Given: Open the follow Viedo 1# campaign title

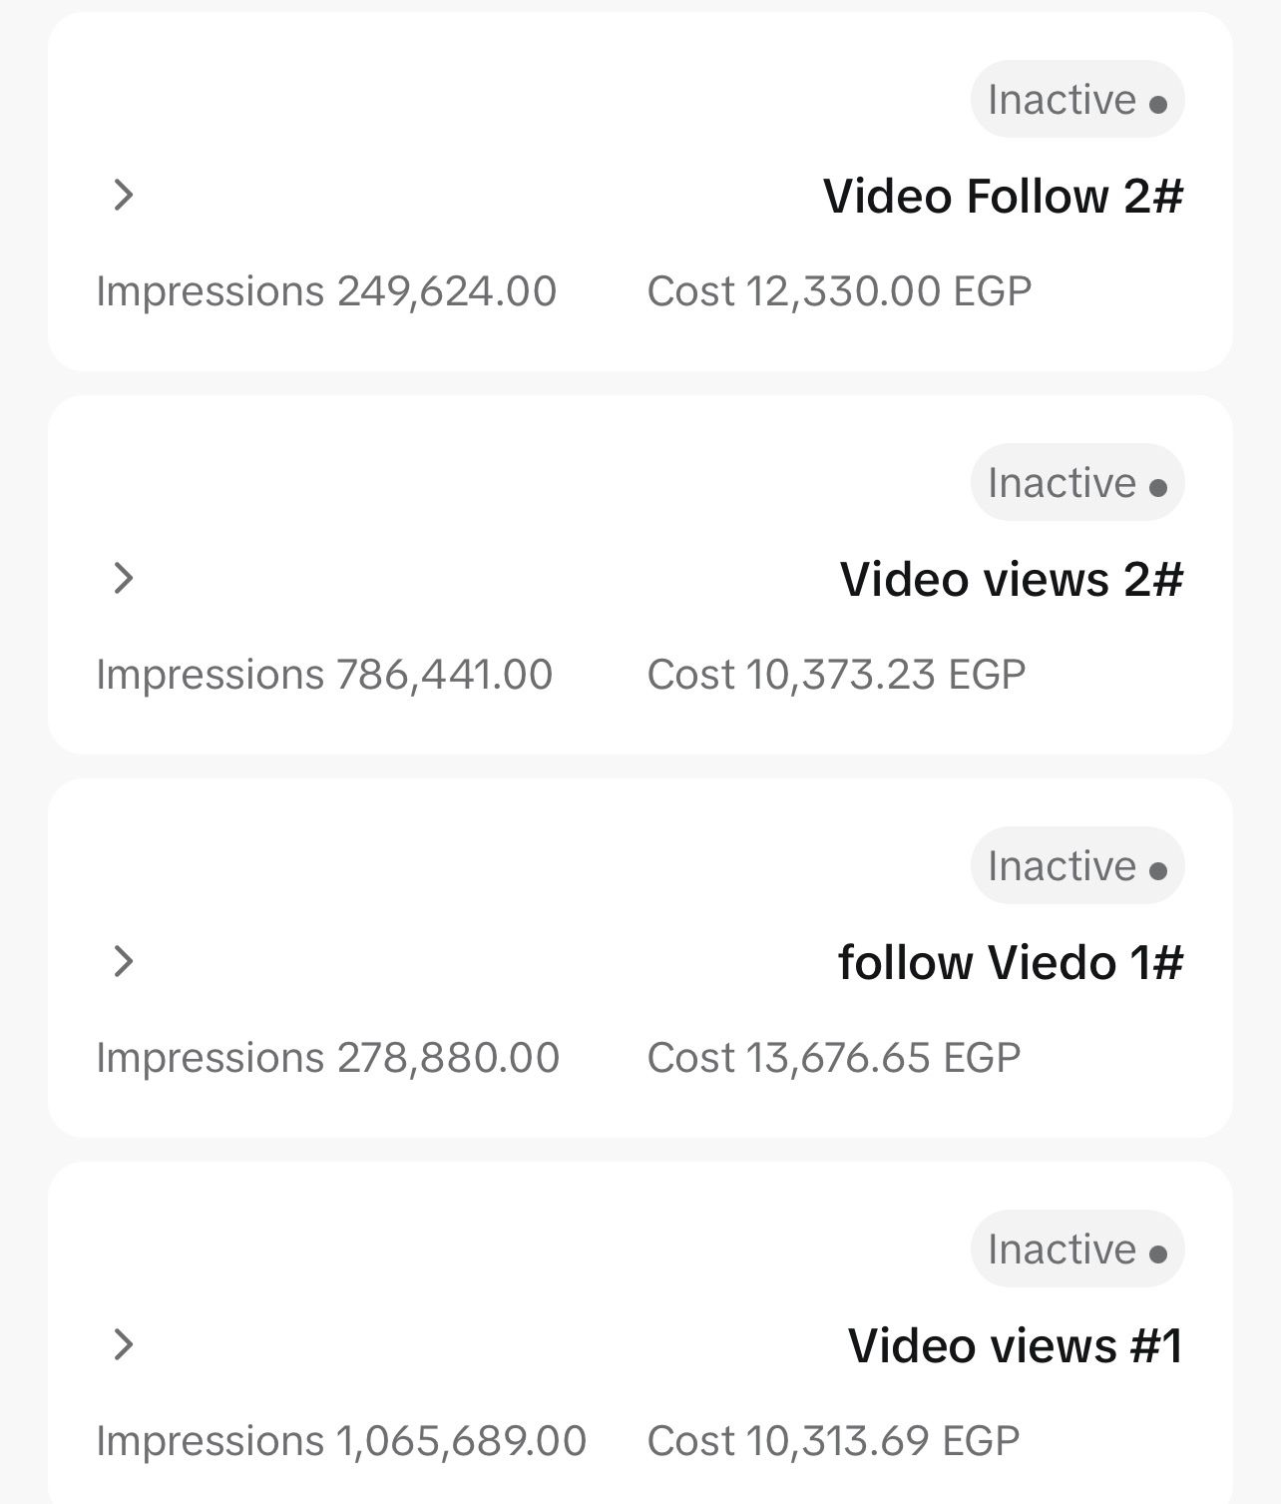Looking at the screenshot, I should tap(1010, 962).
